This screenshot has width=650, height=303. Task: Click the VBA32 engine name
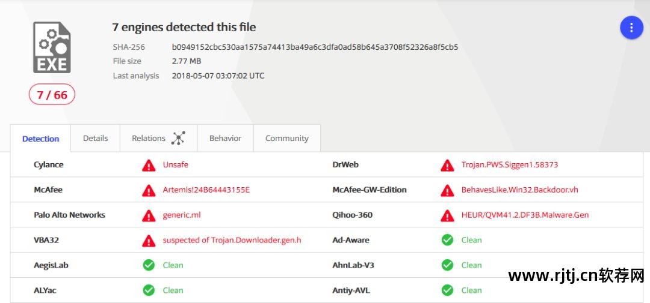pos(46,240)
